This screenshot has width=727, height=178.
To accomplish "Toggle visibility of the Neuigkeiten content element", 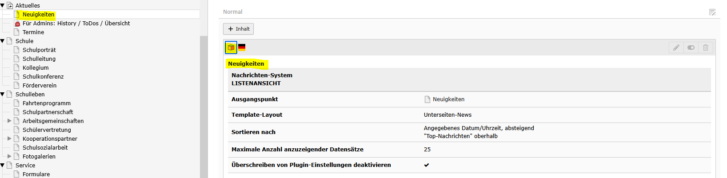I will point(691,47).
